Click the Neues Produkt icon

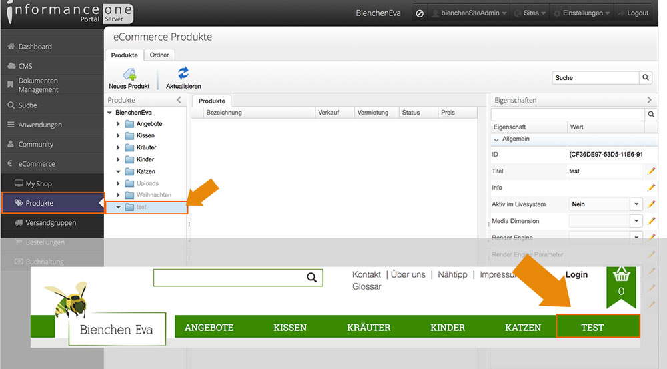point(129,74)
